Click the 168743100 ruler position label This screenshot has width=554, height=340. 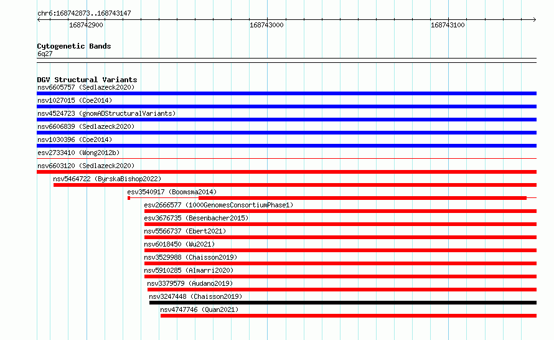(x=448, y=25)
